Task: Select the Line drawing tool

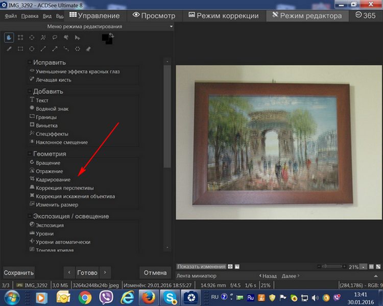Action: pos(43,49)
